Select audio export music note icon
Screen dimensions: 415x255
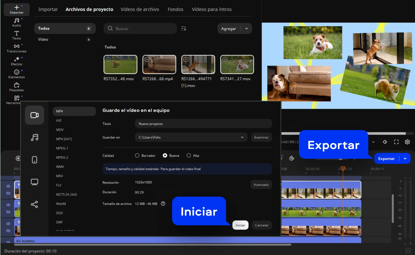[x=34, y=137]
